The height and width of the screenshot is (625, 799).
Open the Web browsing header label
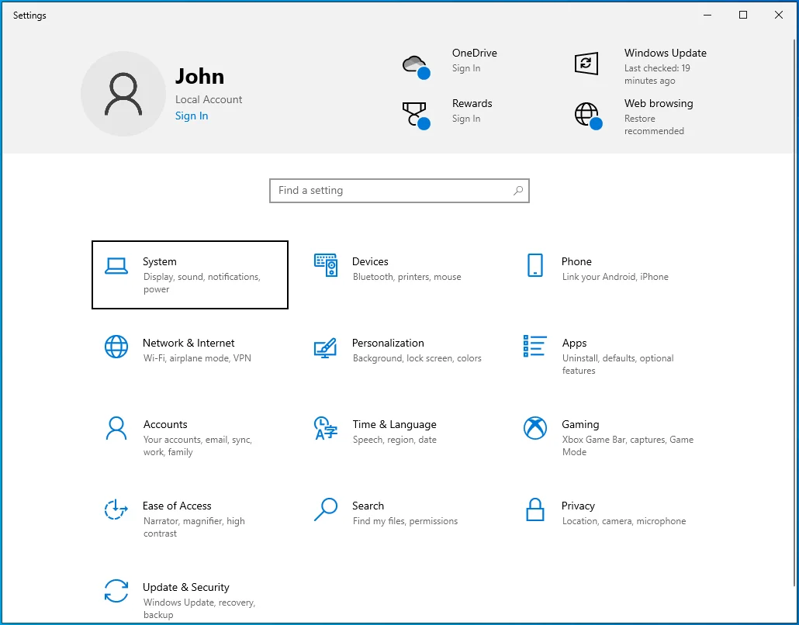click(x=659, y=103)
